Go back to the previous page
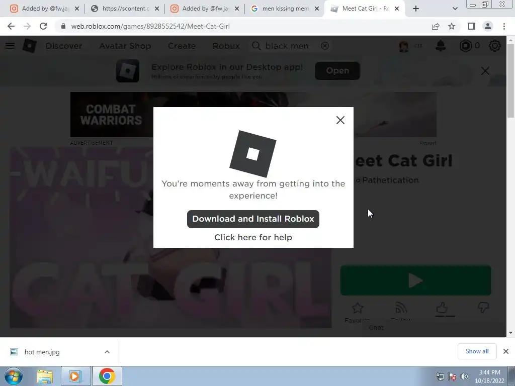This screenshot has height=386, width=515. [x=11, y=26]
